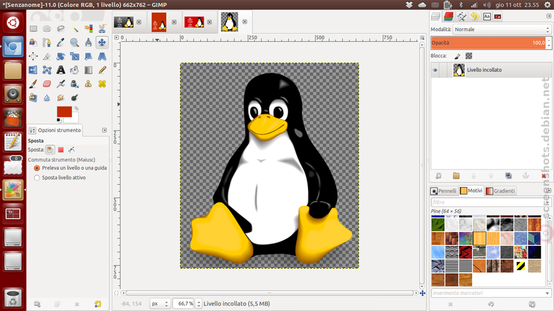Adjust the Opacità slider
The height and width of the screenshot is (311, 554).
[x=488, y=43]
